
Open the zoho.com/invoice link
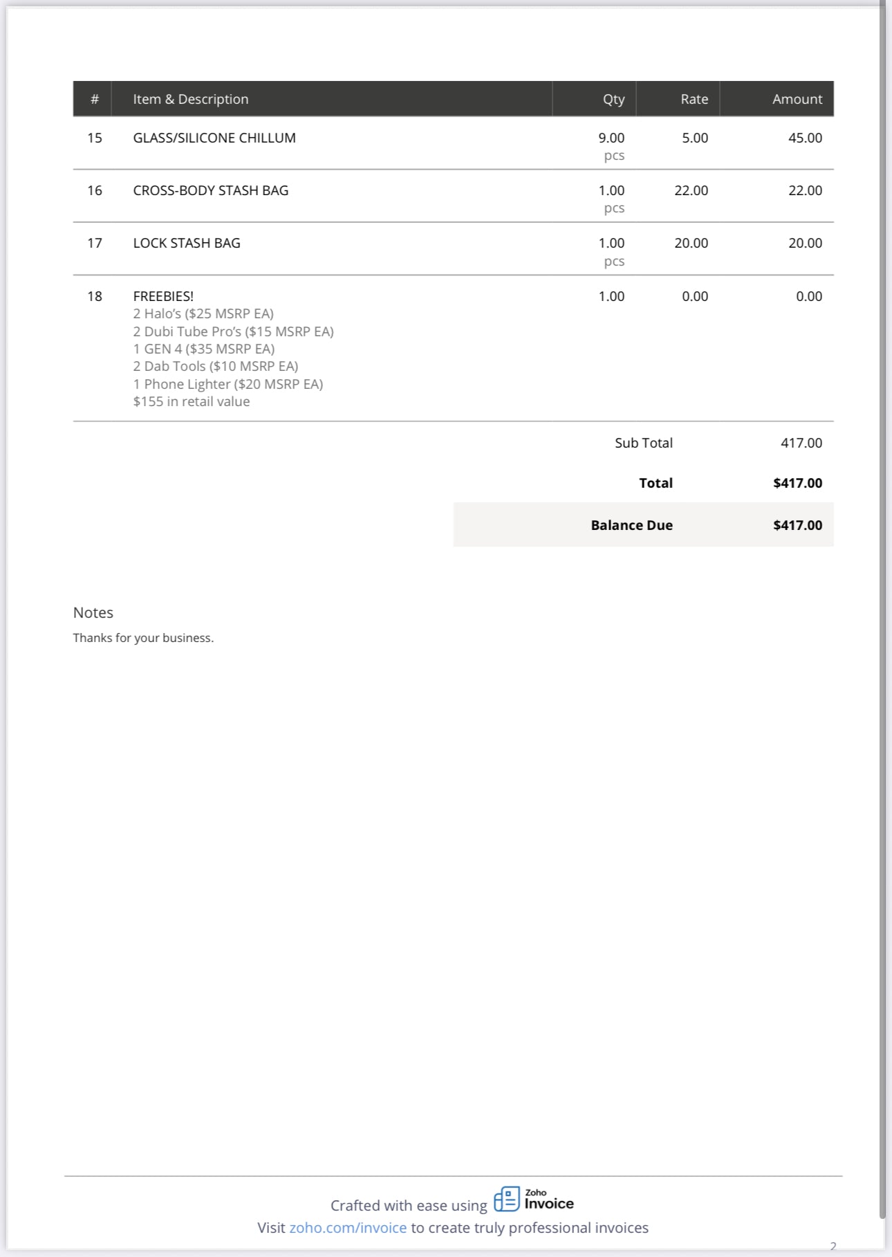point(348,1227)
